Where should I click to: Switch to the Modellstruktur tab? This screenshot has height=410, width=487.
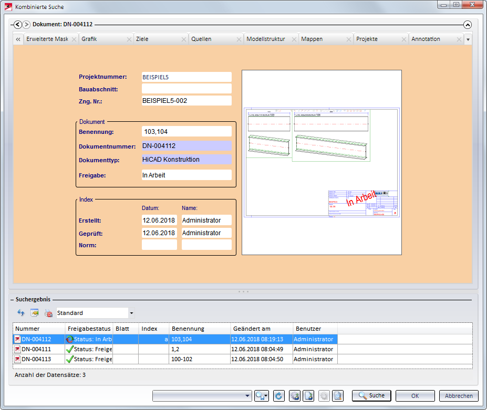(x=265, y=39)
